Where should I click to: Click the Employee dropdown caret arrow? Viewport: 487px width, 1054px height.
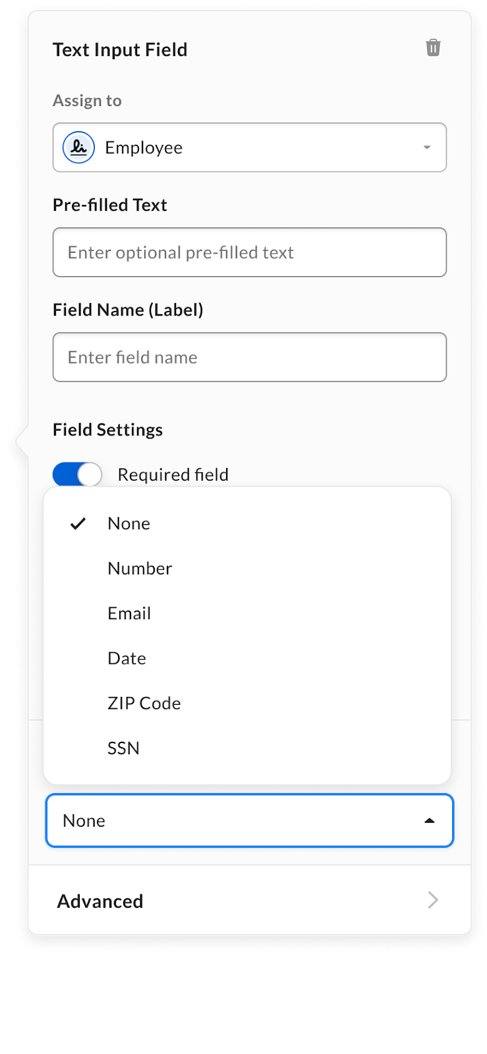tap(427, 148)
